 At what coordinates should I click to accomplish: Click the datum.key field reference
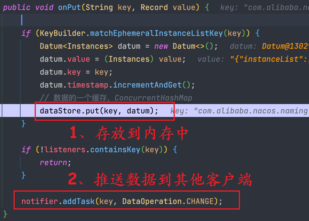point(60,72)
